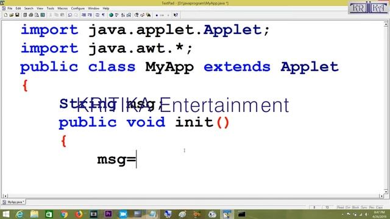This screenshot has width=390, height=219.
Task: Open the View menu
Action: (x=40, y=8)
